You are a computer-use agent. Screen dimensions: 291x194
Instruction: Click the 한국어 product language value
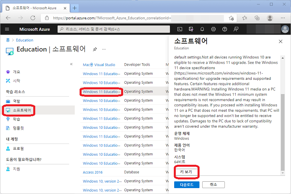[x=179, y=150]
